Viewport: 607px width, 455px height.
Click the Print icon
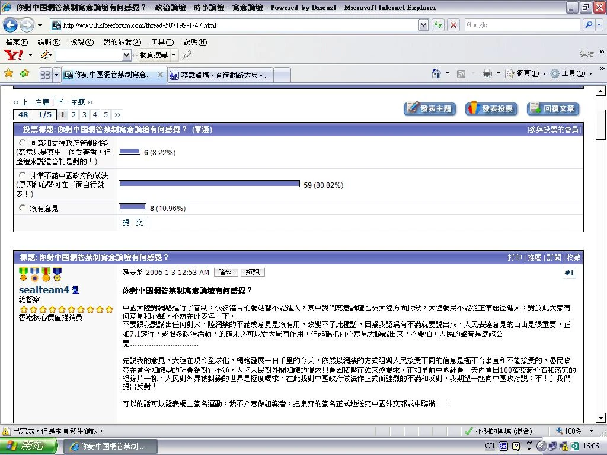tap(487, 73)
